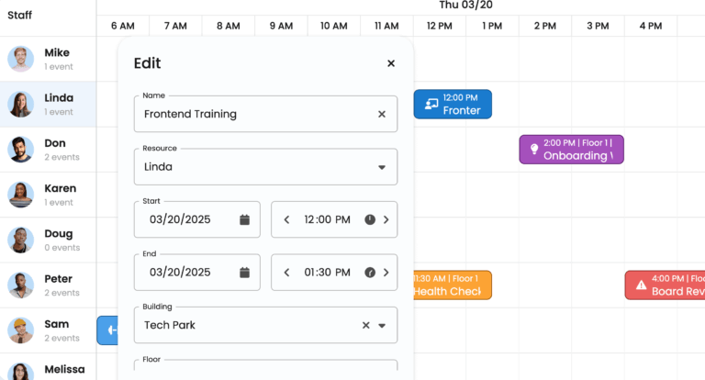This screenshot has width=705, height=380.
Task: Click the 9 AM time column header
Action: coord(281,26)
